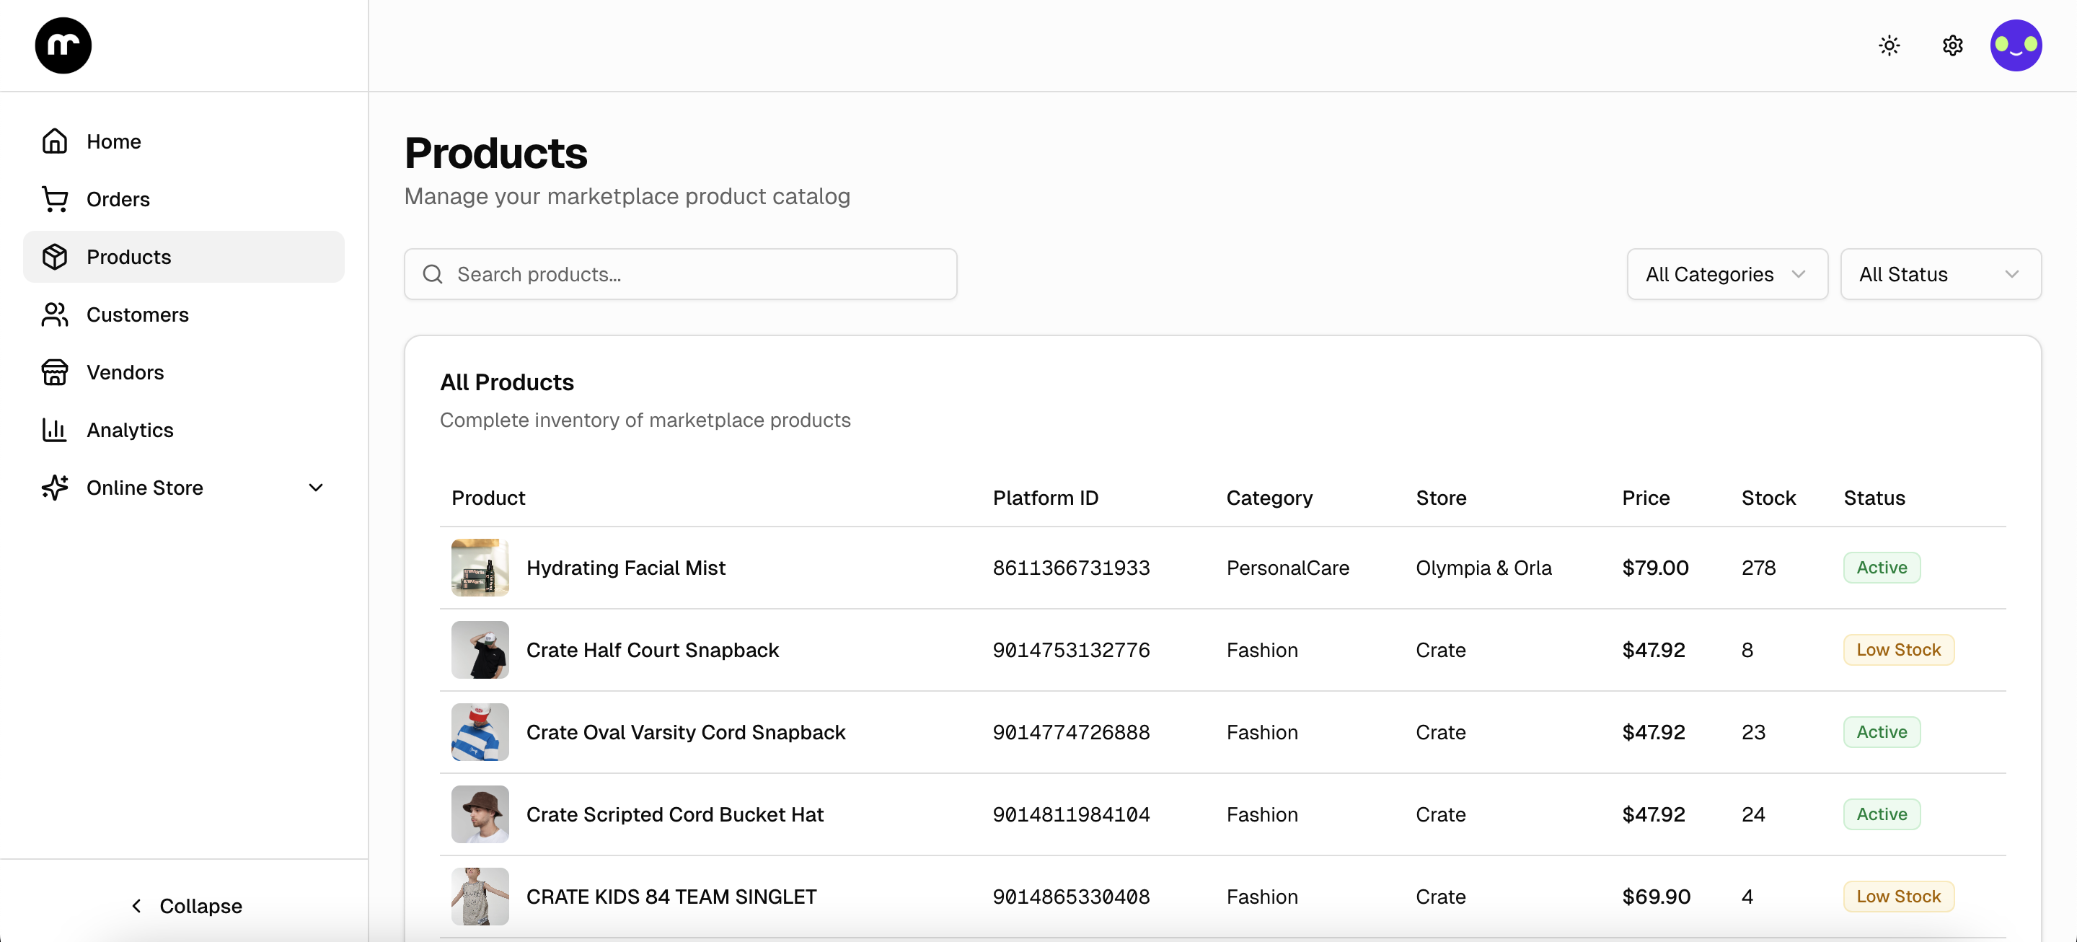The image size is (2077, 942).
Task: Click the Collapse sidebar button
Action: click(185, 905)
